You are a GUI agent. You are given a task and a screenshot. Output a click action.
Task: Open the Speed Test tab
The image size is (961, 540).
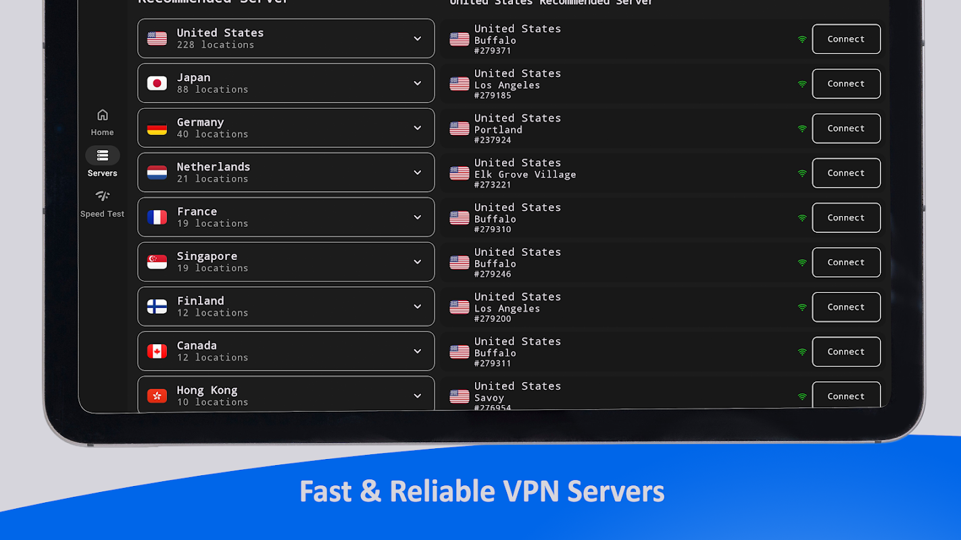click(x=103, y=204)
